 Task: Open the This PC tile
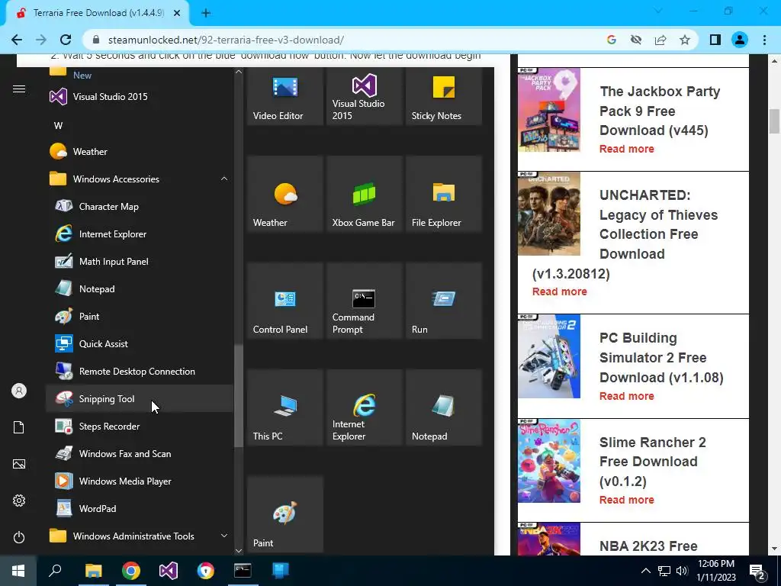click(x=285, y=407)
